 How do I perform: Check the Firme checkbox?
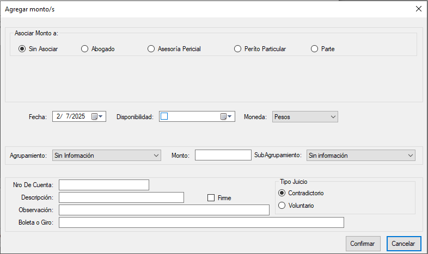pos(211,198)
